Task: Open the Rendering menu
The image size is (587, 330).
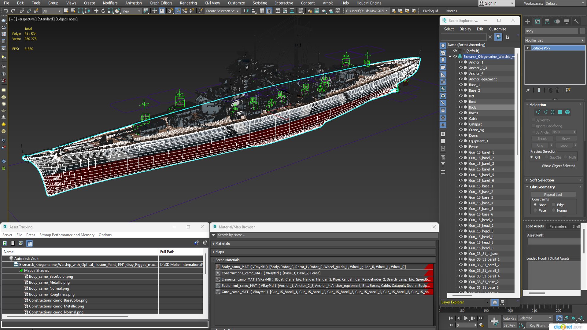Action: 188,3
